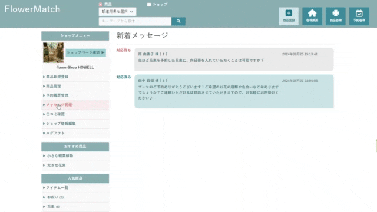Click the 人気商品 panel header
The image size is (377, 212).
[75, 178]
